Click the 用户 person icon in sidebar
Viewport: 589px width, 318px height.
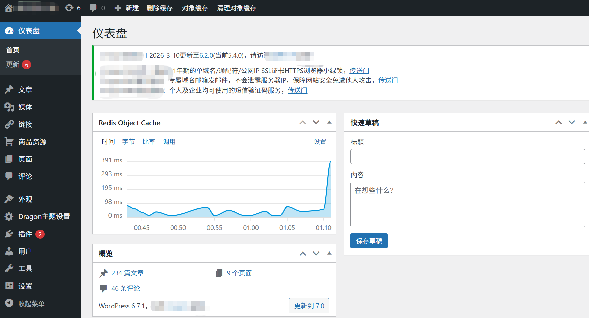pos(9,251)
